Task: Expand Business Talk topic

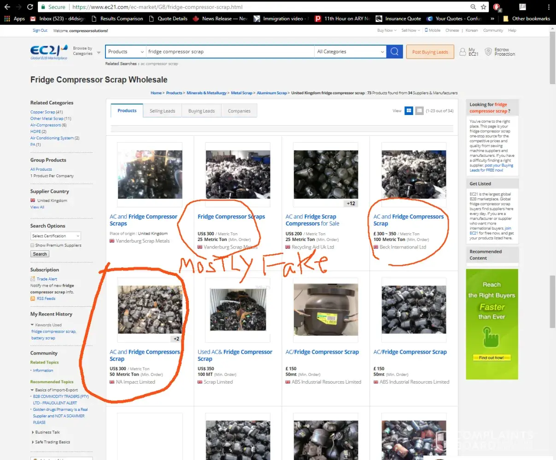Action: coord(33,432)
